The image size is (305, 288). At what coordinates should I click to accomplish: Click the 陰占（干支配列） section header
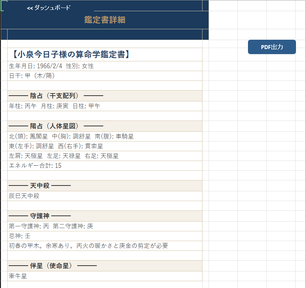pyautogui.click(x=105, y=96)
